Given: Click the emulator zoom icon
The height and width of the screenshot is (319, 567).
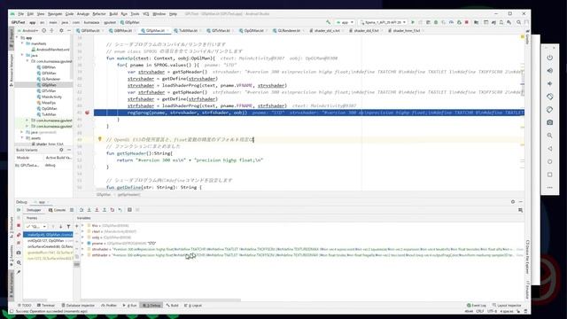Looking at the screenshot, I should click(549, 136).
